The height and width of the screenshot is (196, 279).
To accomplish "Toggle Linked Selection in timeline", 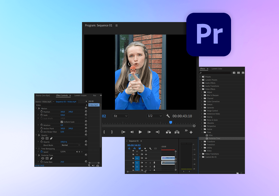I will point(140,149).
